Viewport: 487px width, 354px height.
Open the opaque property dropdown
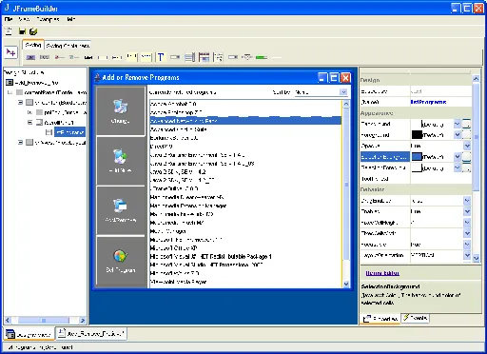click(x=467, y=146)
